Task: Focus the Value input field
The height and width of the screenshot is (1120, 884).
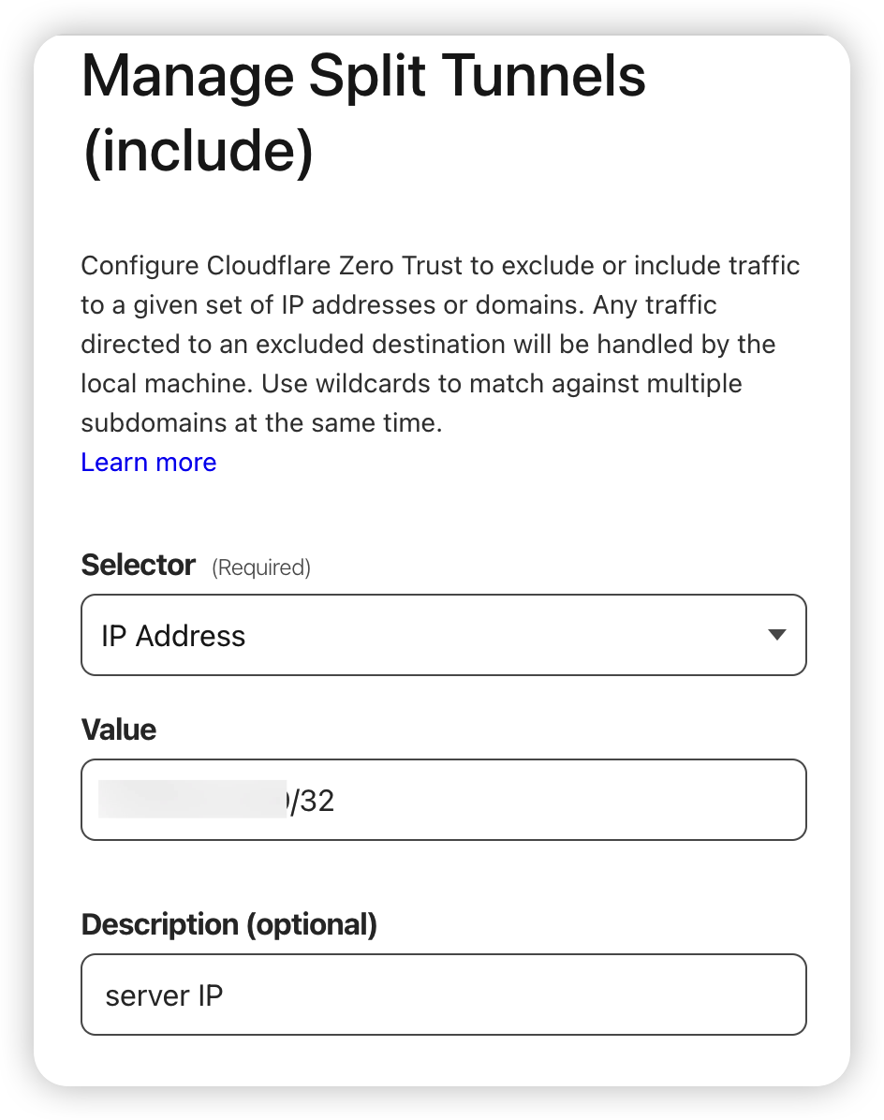Action: pyautogui.click(x=444, y=800)
